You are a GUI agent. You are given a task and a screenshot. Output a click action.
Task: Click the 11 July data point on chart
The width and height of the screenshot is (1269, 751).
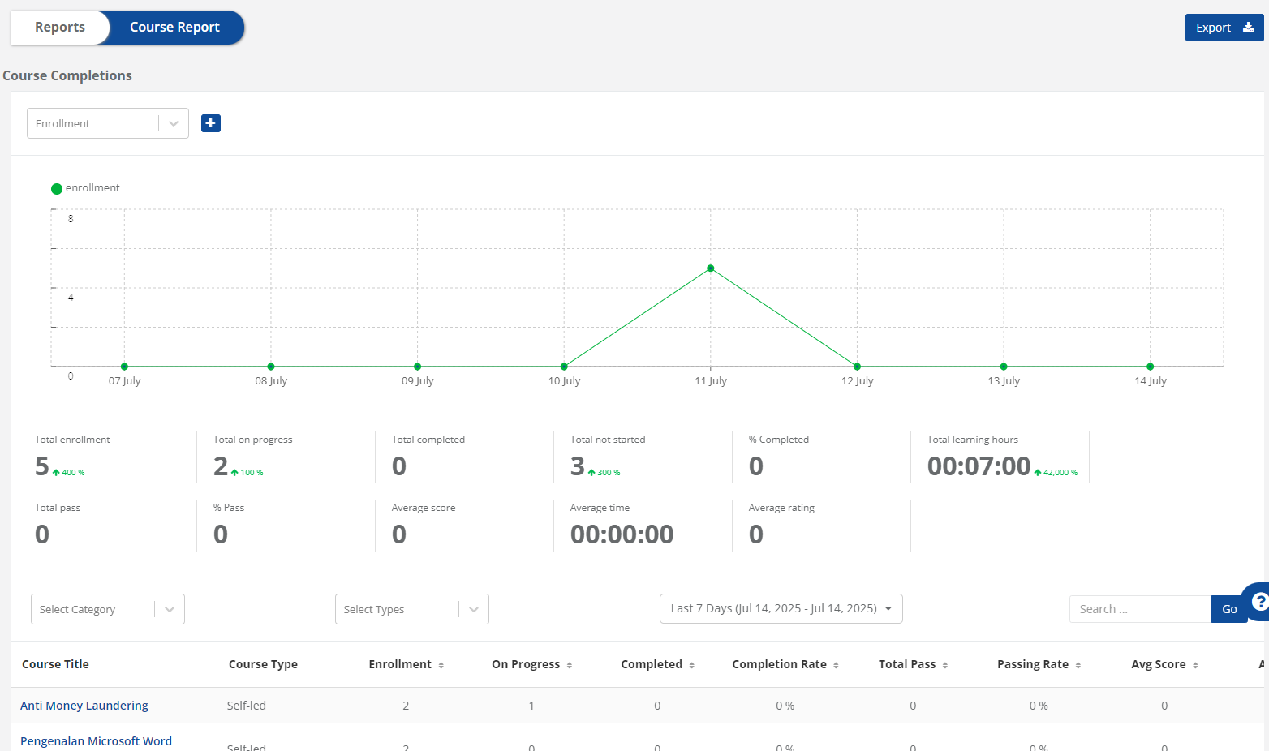(x=711, y=268)
